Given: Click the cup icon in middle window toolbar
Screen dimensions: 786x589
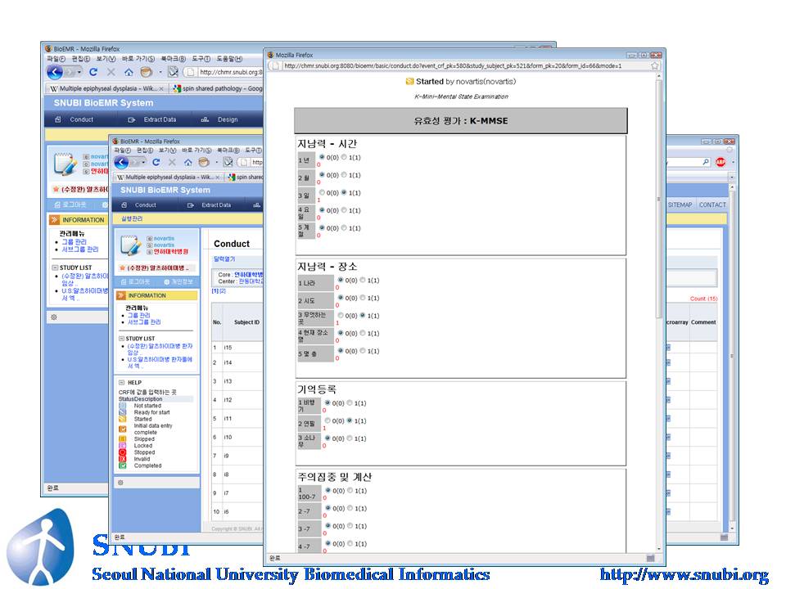Looking at the screenshot, I should (x=204, y=162).
